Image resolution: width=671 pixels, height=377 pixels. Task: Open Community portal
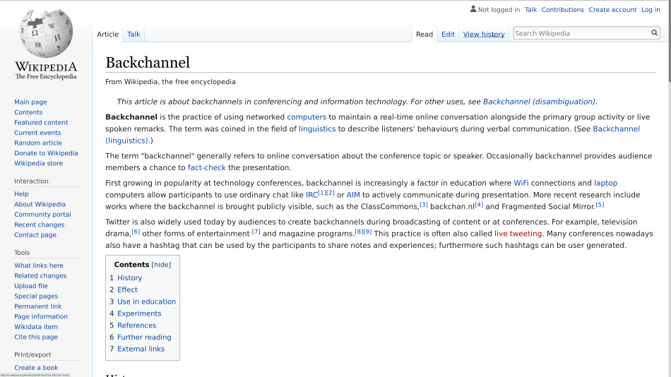tap(43, 215)
